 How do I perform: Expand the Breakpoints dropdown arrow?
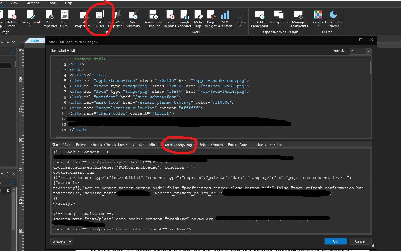pos(279,26)
